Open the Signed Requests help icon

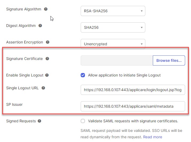tap(39, 121)
